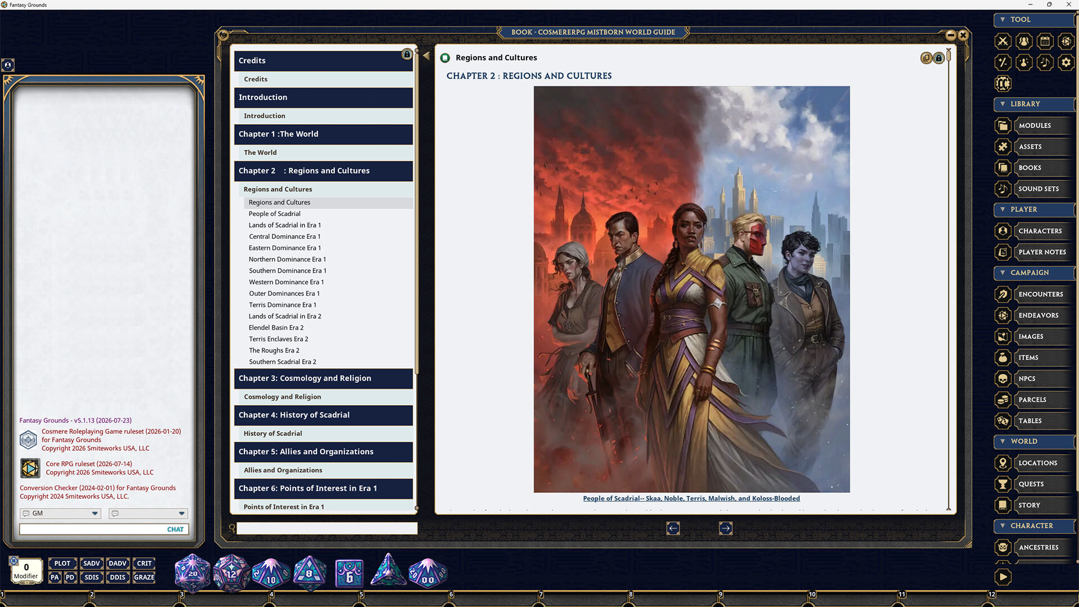
Task: Open the chat mode dropdown
Action: [x=148, y=513]
